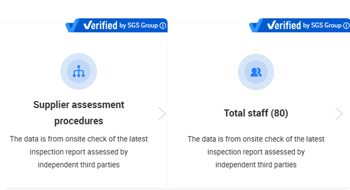This screenshot has height=190, width=350.
Task: Click the hierarchy icon above Supplier assessment procedures
Action: (79, 71)
